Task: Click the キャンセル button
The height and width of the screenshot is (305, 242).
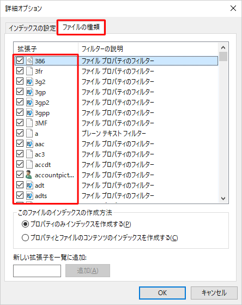Action: (214, 293)
